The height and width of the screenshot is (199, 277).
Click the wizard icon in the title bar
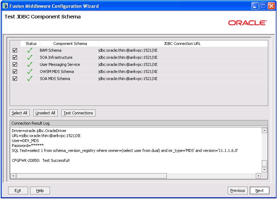5,6
